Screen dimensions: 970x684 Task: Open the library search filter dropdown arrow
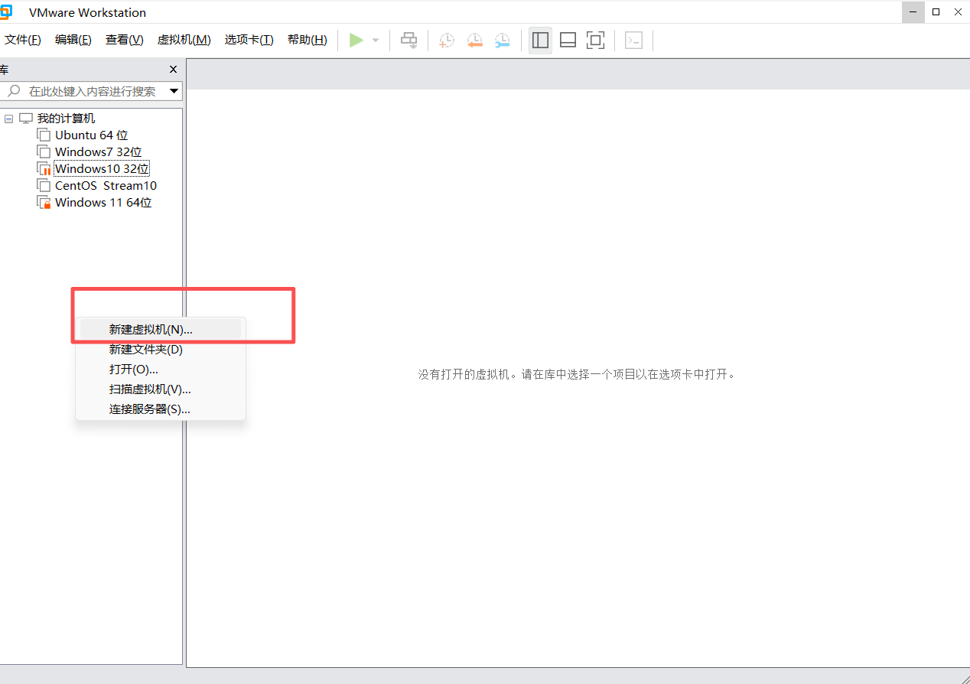(x=174, y=91)
